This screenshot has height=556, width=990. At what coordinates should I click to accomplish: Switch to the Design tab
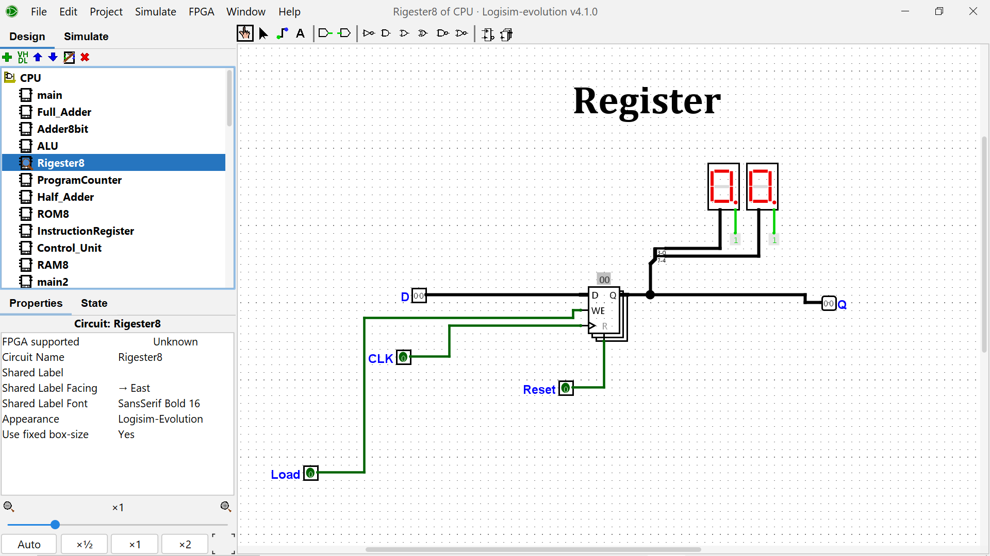27,37
